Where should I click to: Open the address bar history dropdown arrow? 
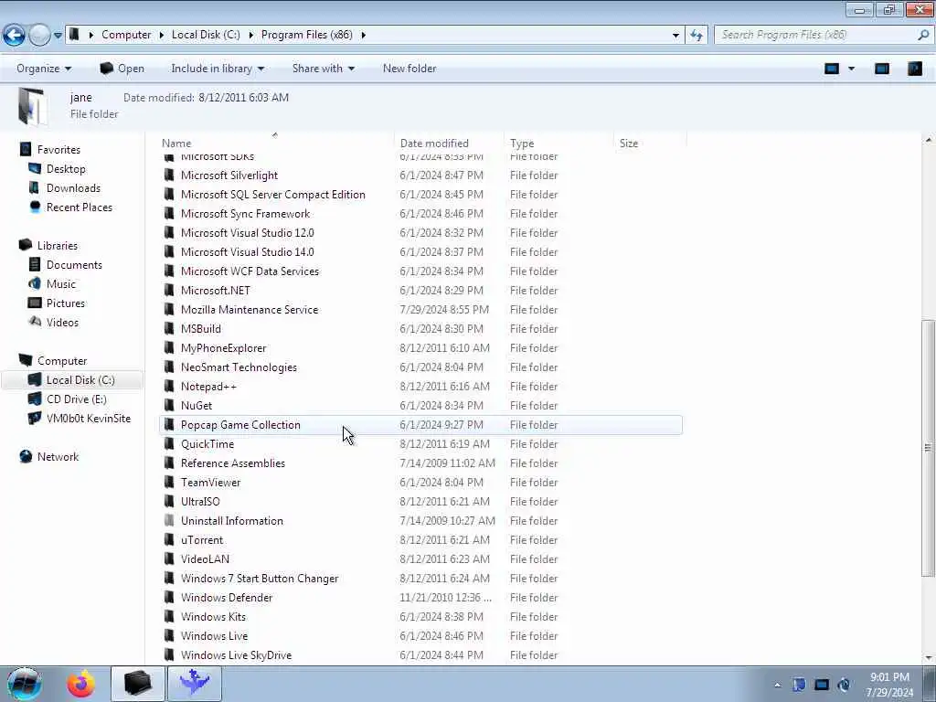click(675, 36)
